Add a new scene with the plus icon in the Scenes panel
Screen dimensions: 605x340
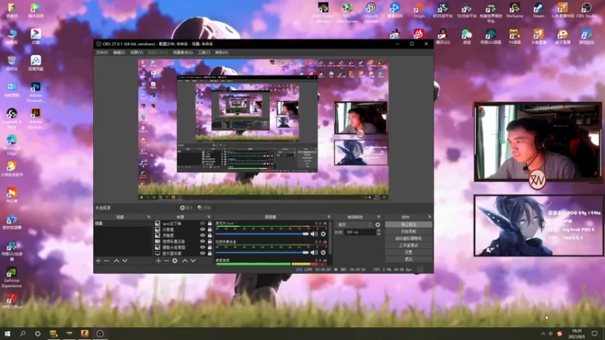(x=98, y=261)
